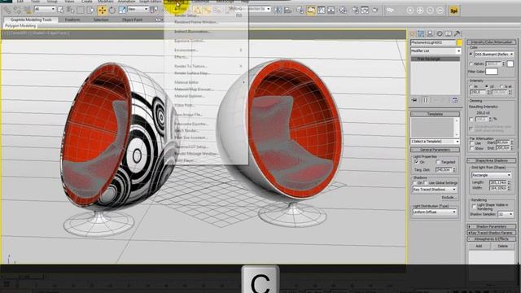
Task: Click the Bind to Space Warp tool
Action: pos(28,11)
